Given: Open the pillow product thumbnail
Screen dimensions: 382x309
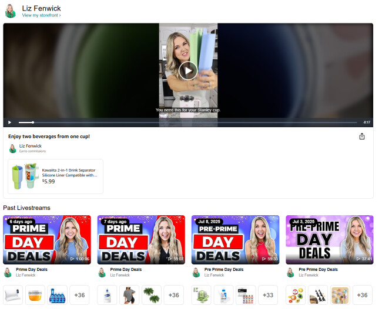Looking at the screenshot, I should tap(13, 295).
